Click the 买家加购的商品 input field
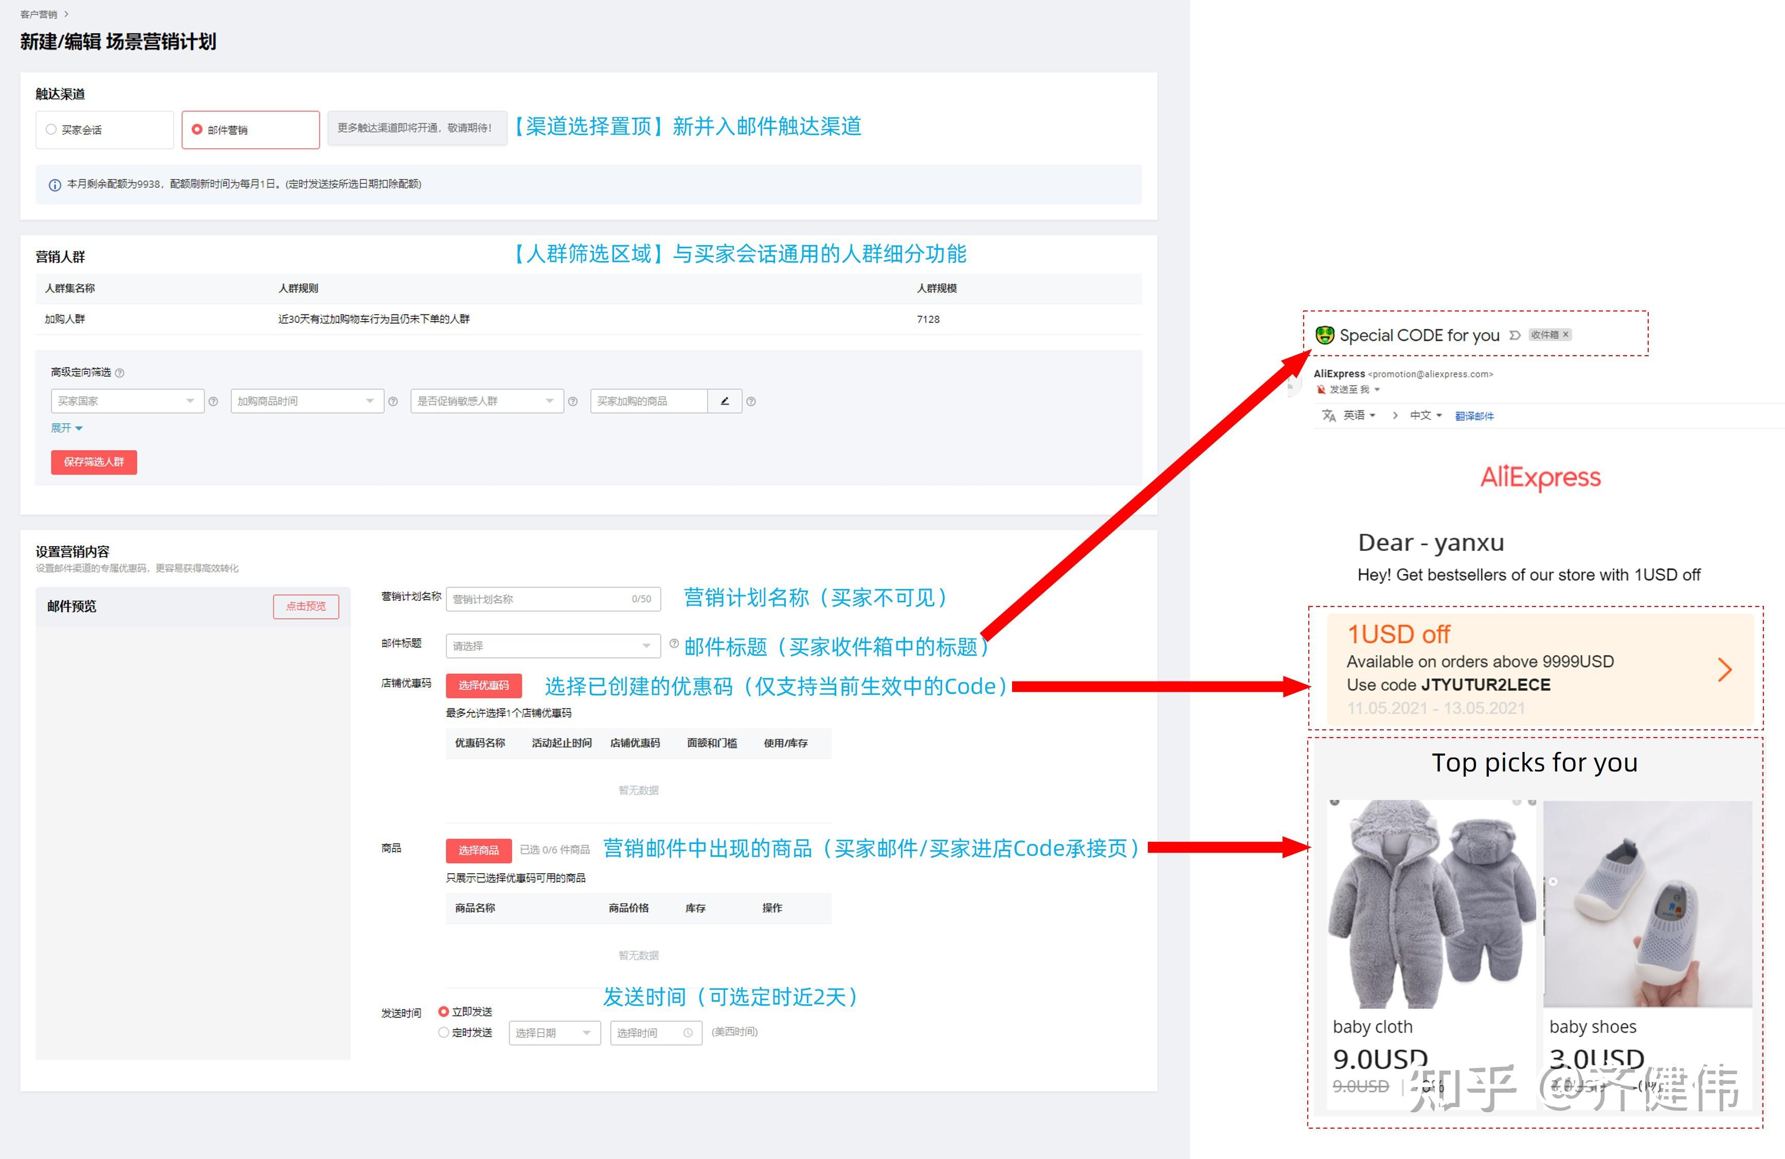Screen dimensions: 1785x1159 [649, 401]
